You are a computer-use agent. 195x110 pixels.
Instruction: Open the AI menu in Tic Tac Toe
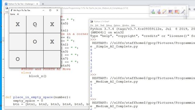click(18, 14)
